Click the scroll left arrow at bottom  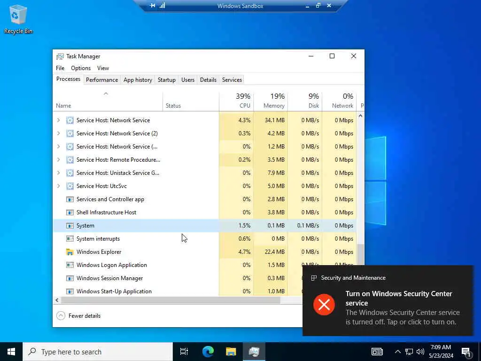[57, 300]
